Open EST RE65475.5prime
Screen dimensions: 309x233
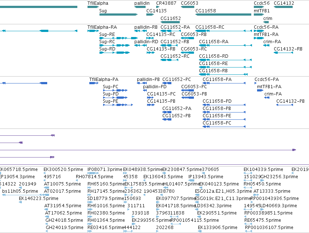tap(263, 220)
